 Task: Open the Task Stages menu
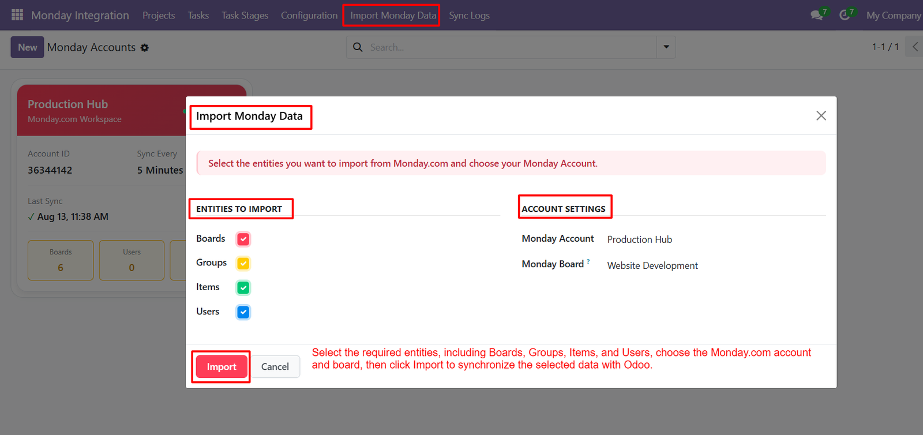(245, 16)
